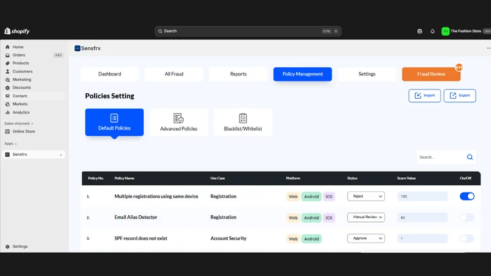Open Shopify Settings at sidebar bottom
The width and height of the screenshot is (491, 276).
click(x=20, y=247)
